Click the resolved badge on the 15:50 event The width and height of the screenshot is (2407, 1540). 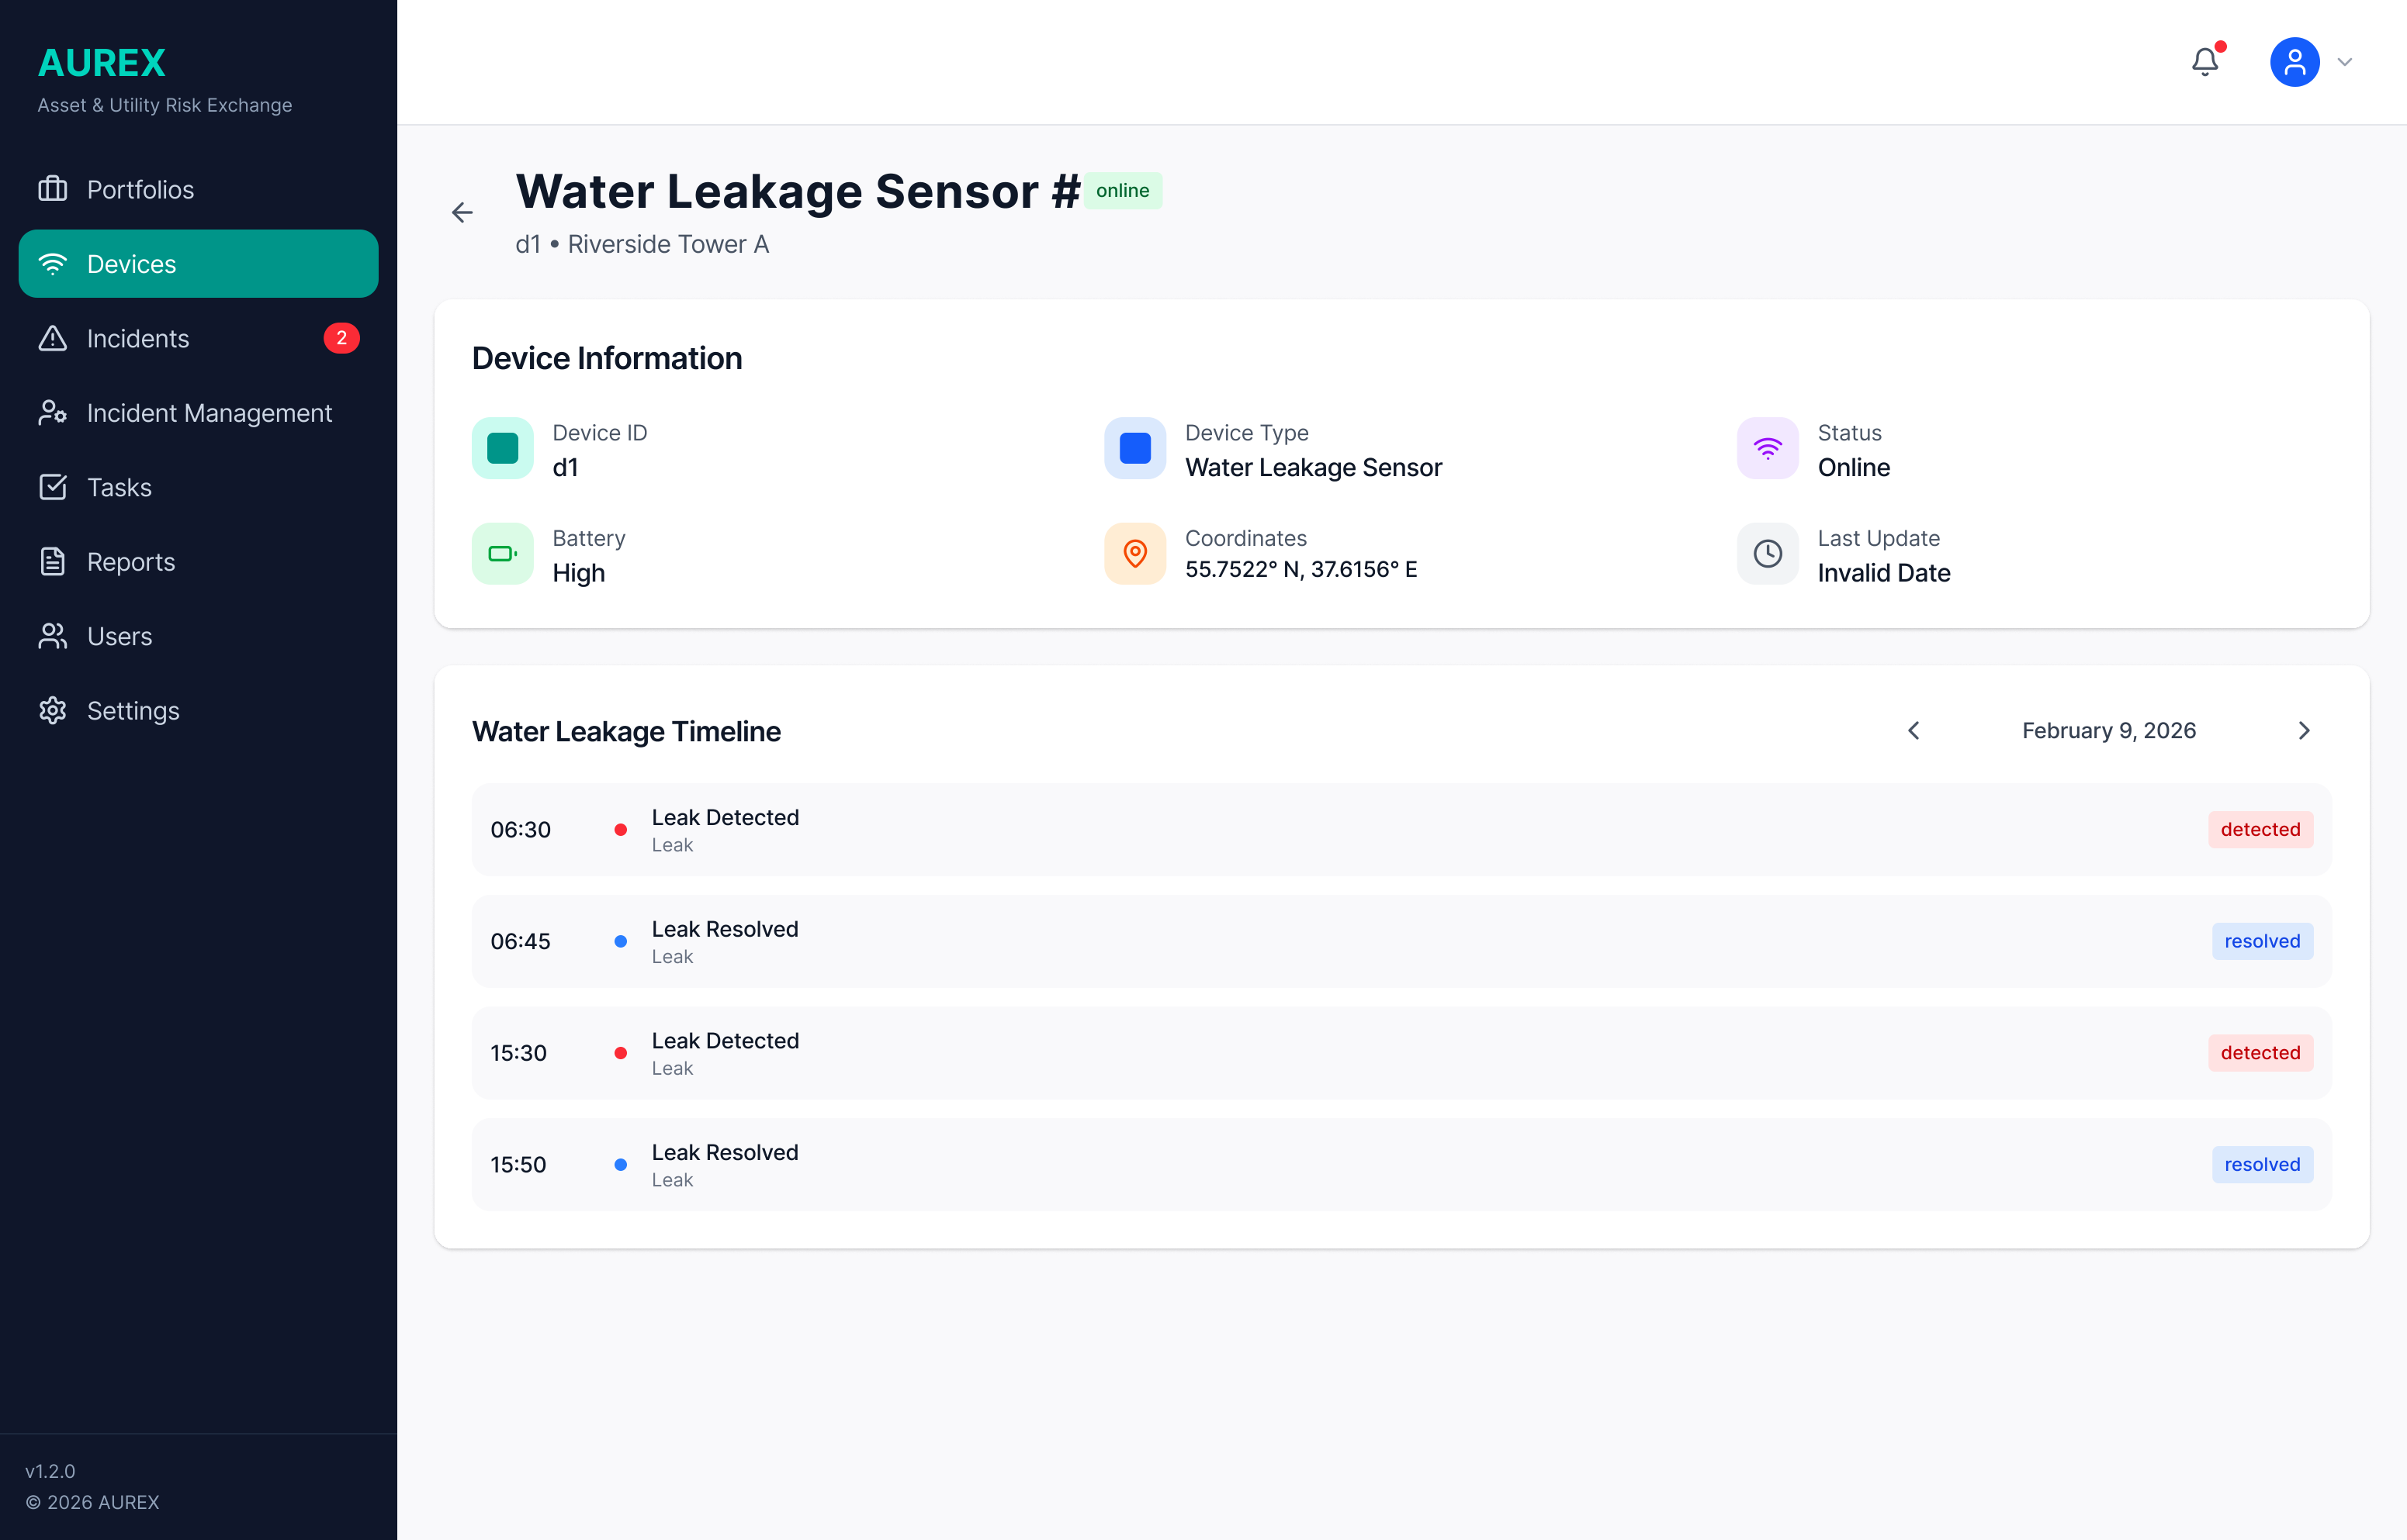(2263, 1164)
